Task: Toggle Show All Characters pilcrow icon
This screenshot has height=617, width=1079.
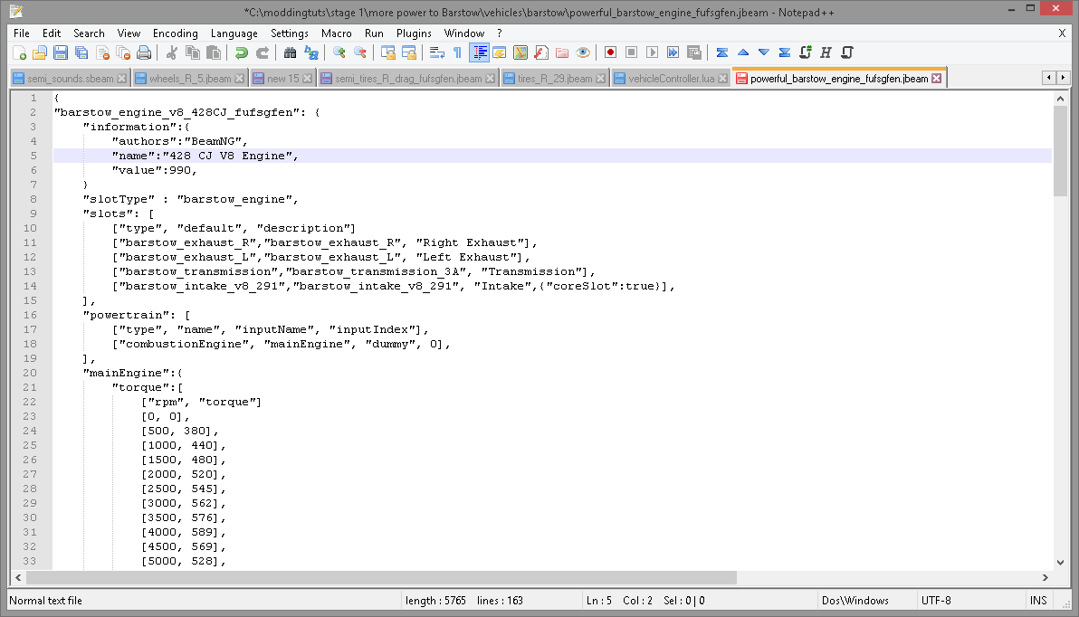Action: [x=458, y=53]
